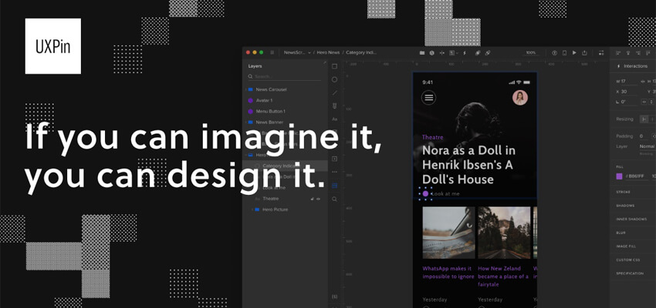
Task: Select the Box tool in the toolbar
Action: click(x=334, y=66)
